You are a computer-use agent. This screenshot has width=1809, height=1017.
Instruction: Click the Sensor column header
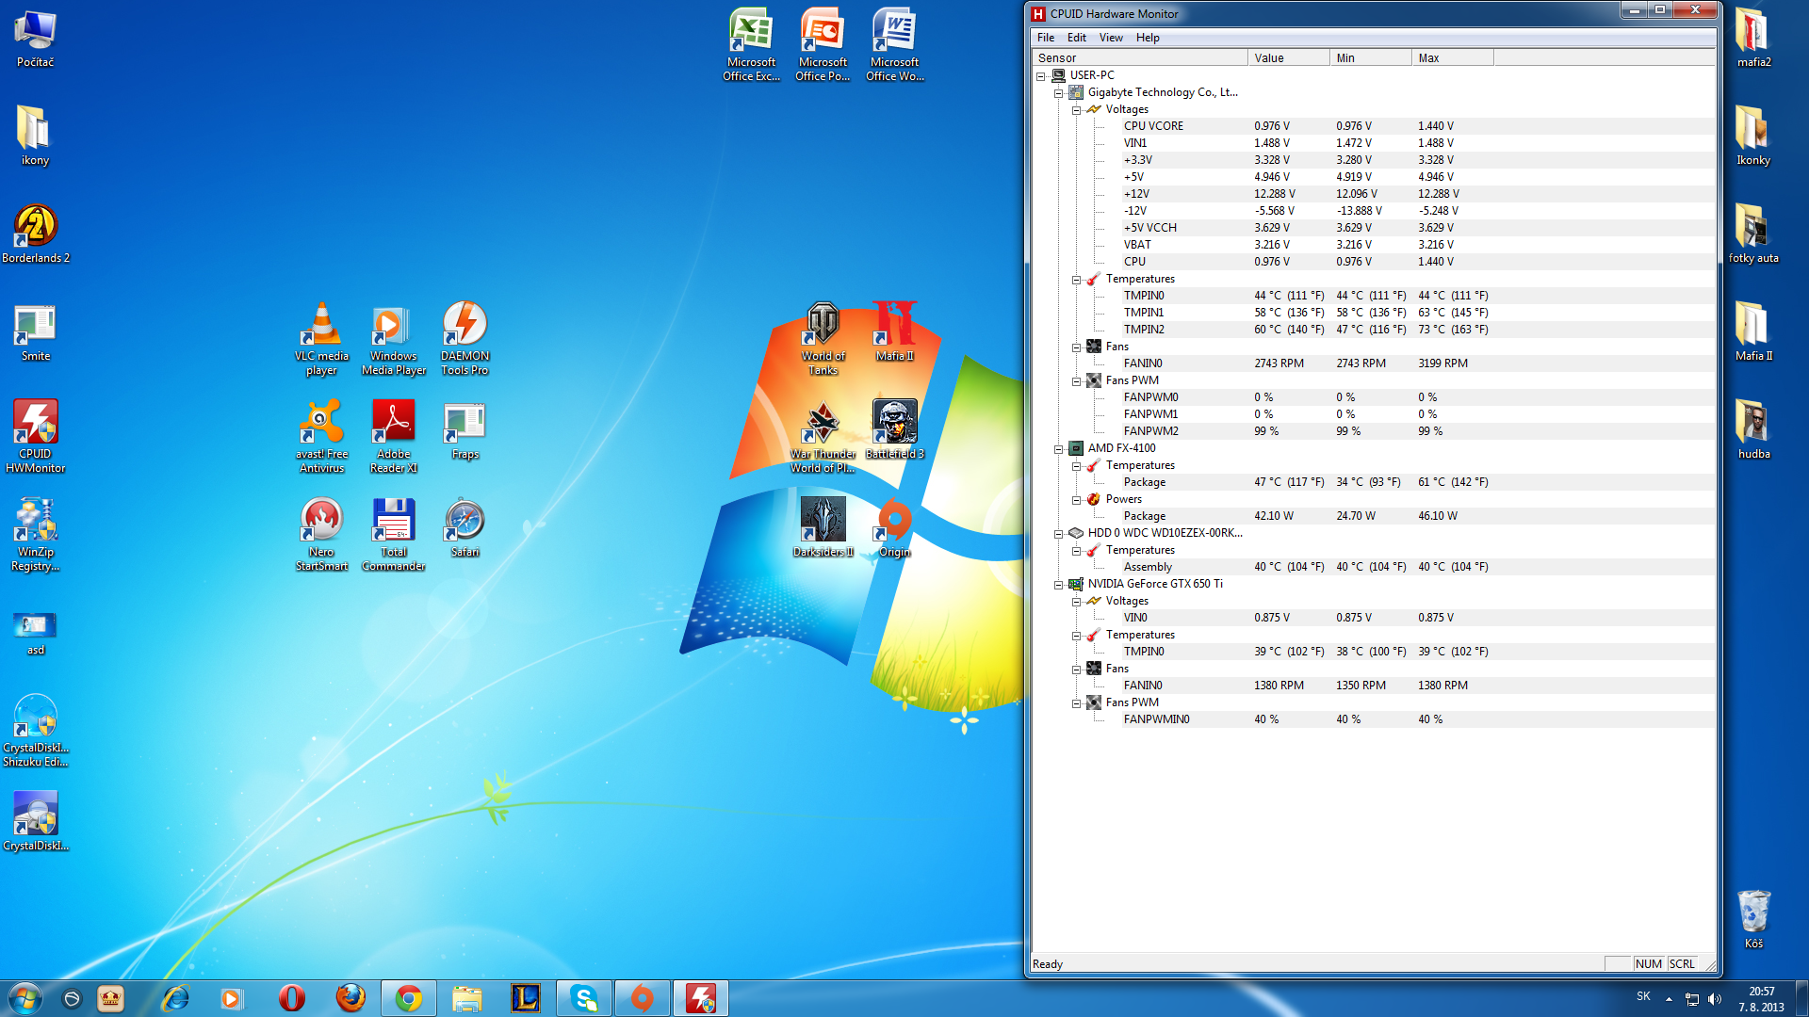coord(1140,58)
